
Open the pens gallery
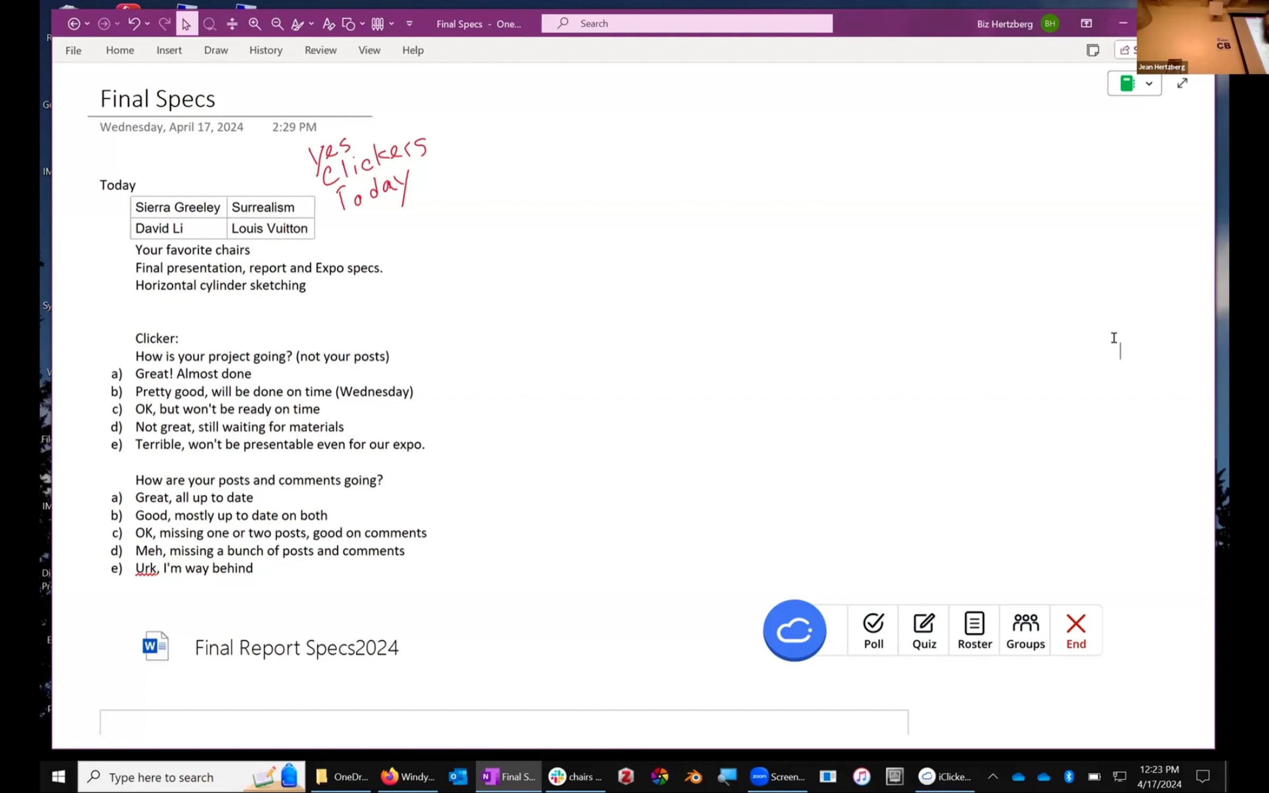point(378,24)
